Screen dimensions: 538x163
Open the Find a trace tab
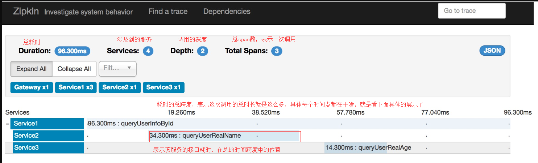(168, 12)
